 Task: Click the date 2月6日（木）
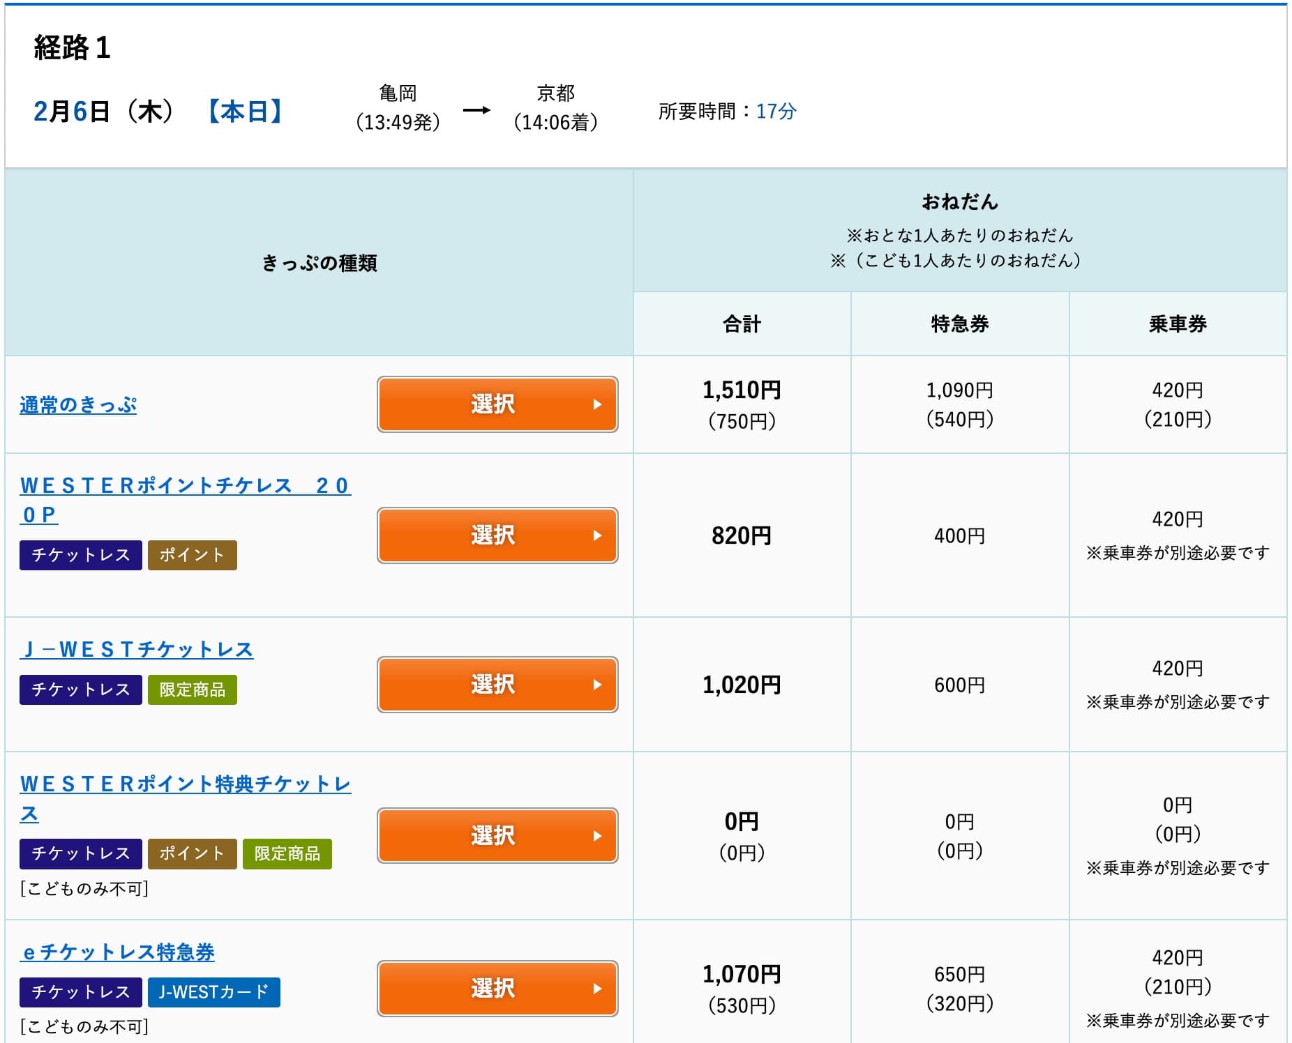click(103, 111)
